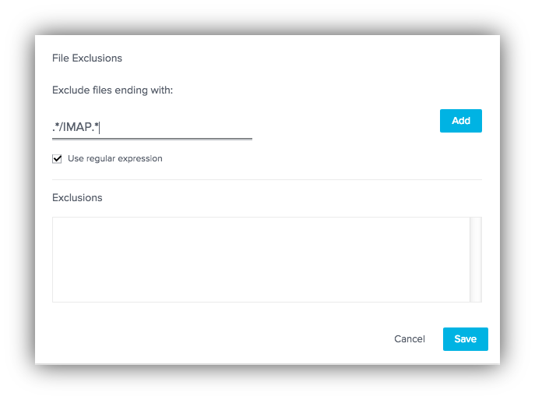
Task: Save the file exclusions
Action: [465, 339]
